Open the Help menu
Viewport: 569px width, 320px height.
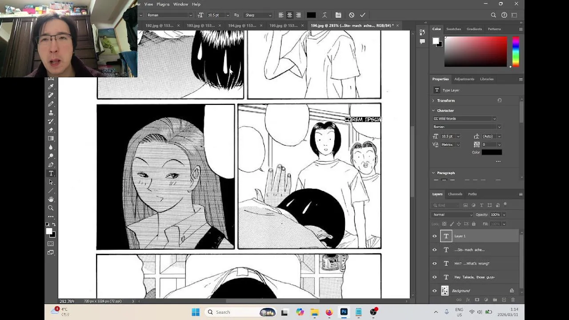click(196, 4)
